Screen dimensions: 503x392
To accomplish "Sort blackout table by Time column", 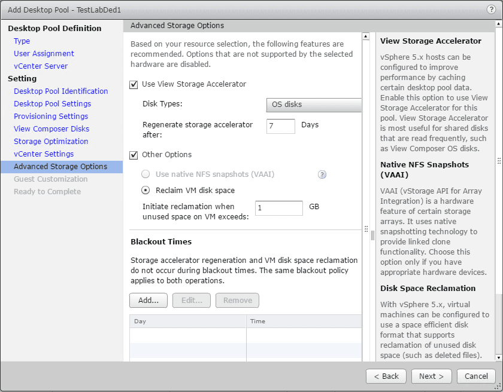I will (304, 321).
